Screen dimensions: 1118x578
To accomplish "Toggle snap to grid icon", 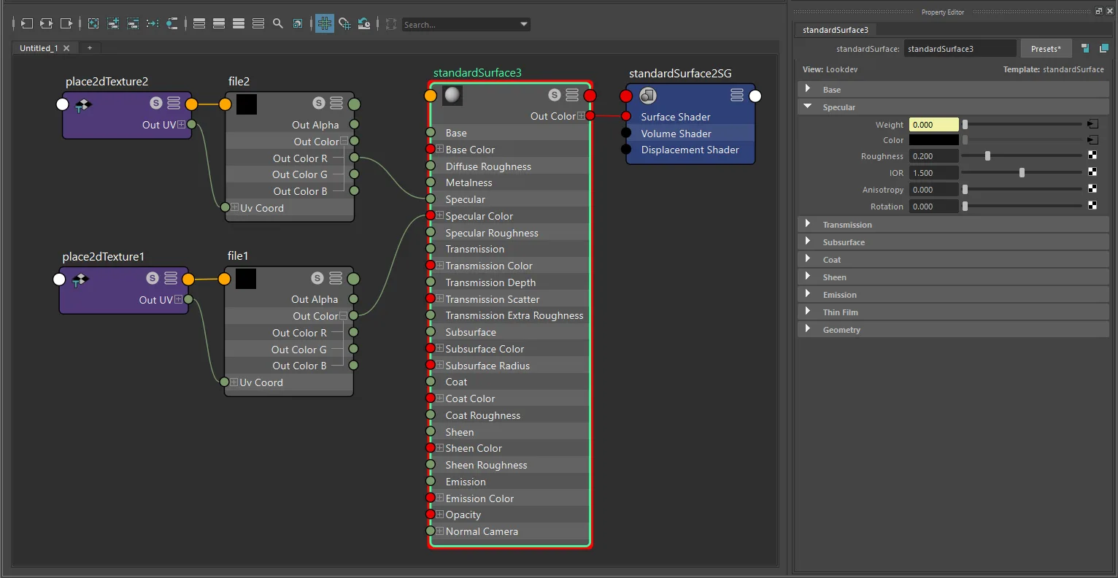I will 344,24.
